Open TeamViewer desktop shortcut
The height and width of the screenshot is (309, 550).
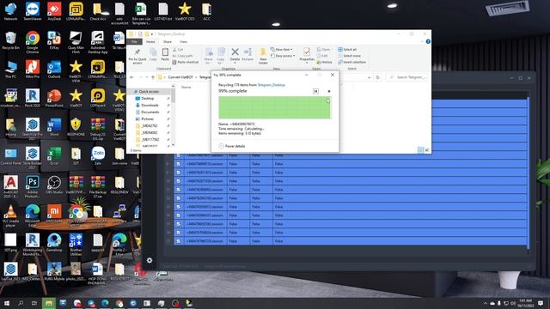click(x=33, y=11)
